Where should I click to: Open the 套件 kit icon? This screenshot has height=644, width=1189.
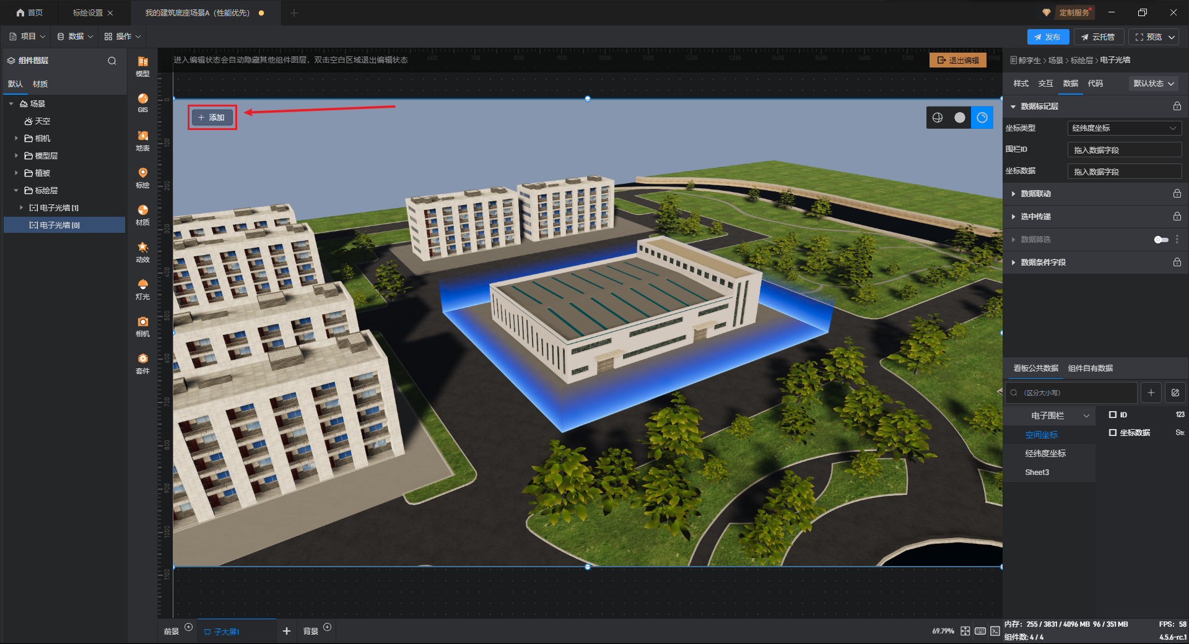click(142, 362)
